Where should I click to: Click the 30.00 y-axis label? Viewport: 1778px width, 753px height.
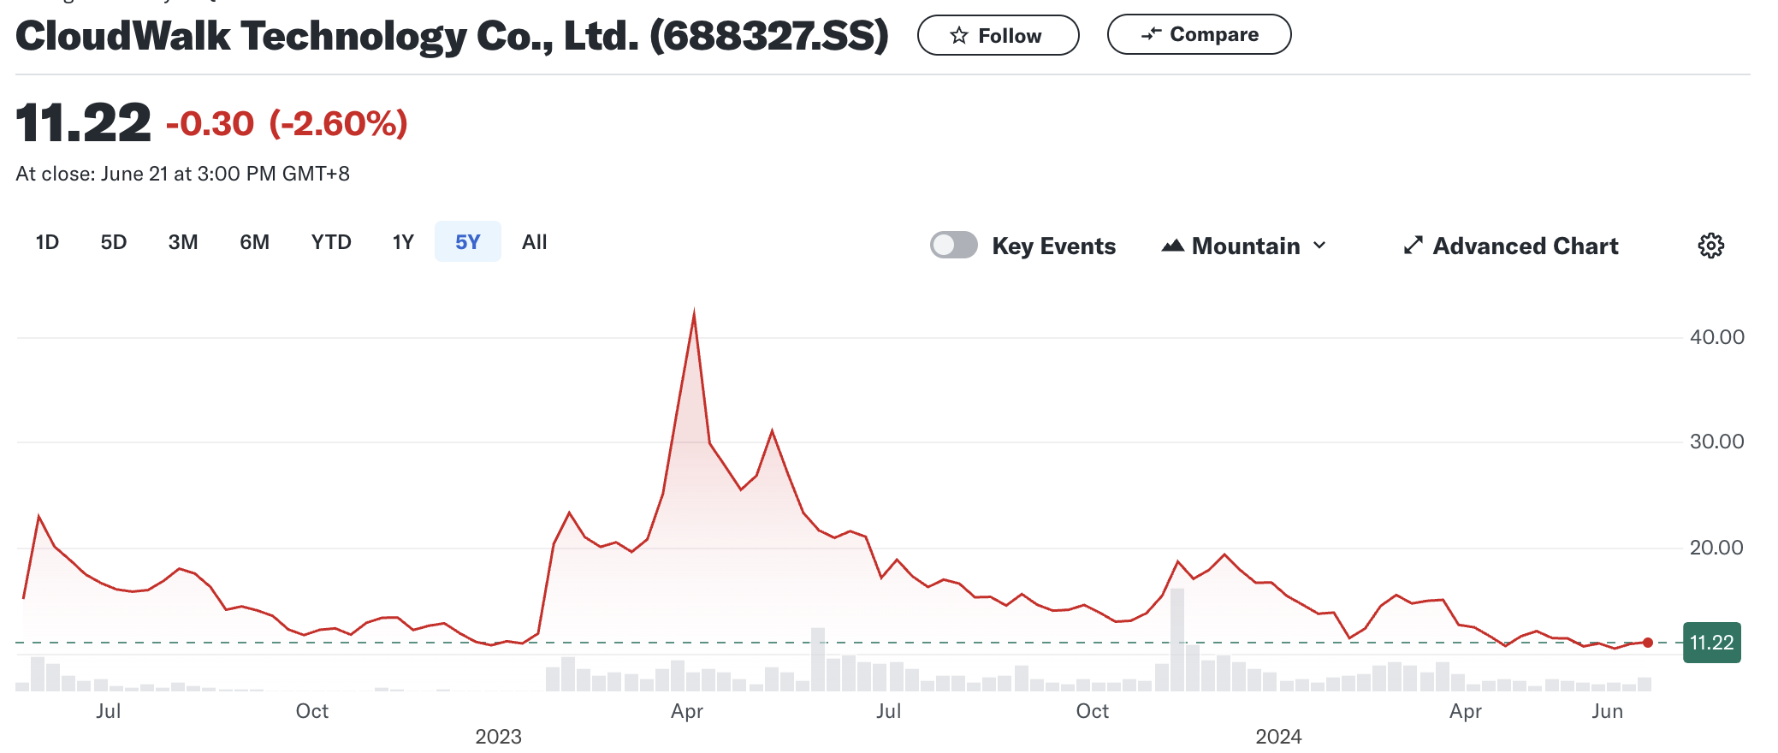(x=1716, y=442)
